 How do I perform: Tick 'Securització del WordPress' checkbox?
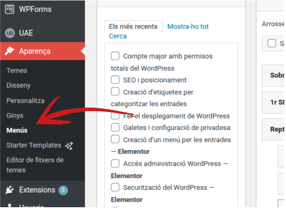pos(115,188)
